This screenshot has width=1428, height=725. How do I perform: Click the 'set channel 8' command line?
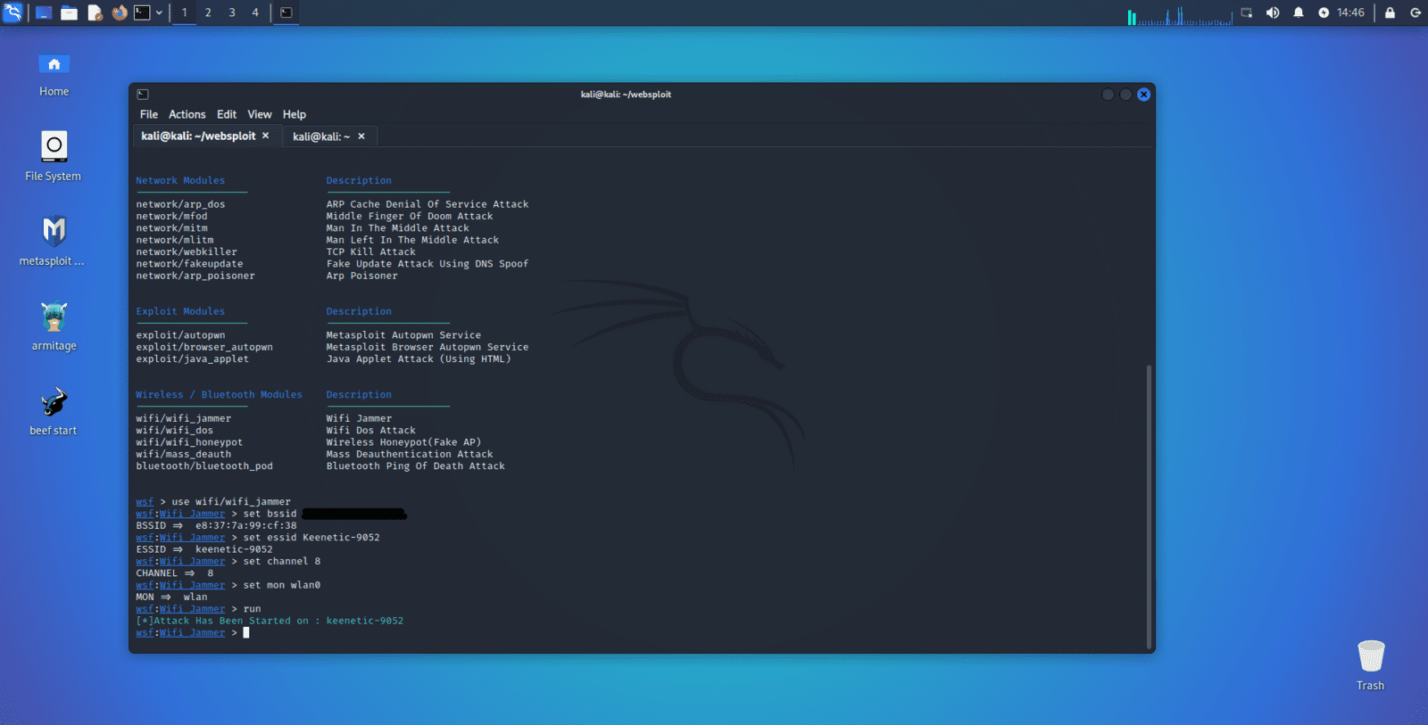click(x=228, y=562)
